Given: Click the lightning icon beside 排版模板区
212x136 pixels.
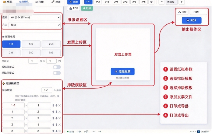Looking at the screenshot, I should 4,83.
